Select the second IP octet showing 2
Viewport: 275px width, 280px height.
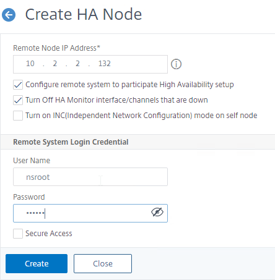tap(55, 64)
